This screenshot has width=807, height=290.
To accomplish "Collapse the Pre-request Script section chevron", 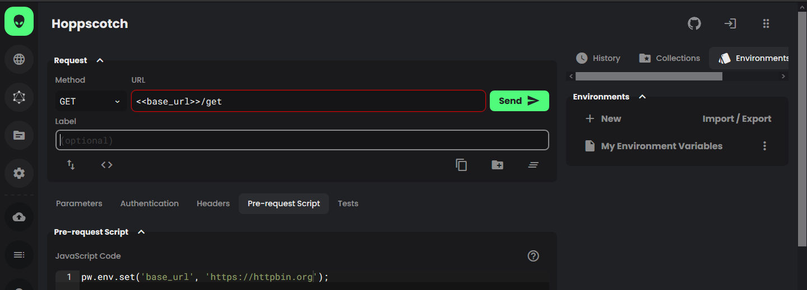I will pos(141,232).
